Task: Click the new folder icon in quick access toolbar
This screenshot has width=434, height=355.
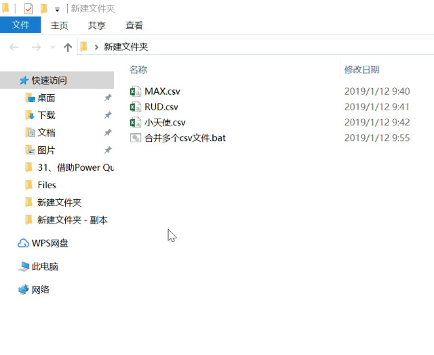Action: click(x=44, y=9)
